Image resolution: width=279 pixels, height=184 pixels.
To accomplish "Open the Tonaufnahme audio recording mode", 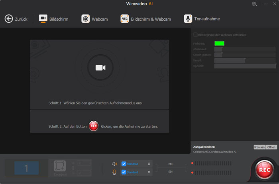I will click(202, 19).
